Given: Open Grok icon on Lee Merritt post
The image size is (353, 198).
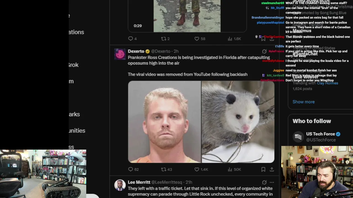Looking at the screenshot, I should [264, 182].
